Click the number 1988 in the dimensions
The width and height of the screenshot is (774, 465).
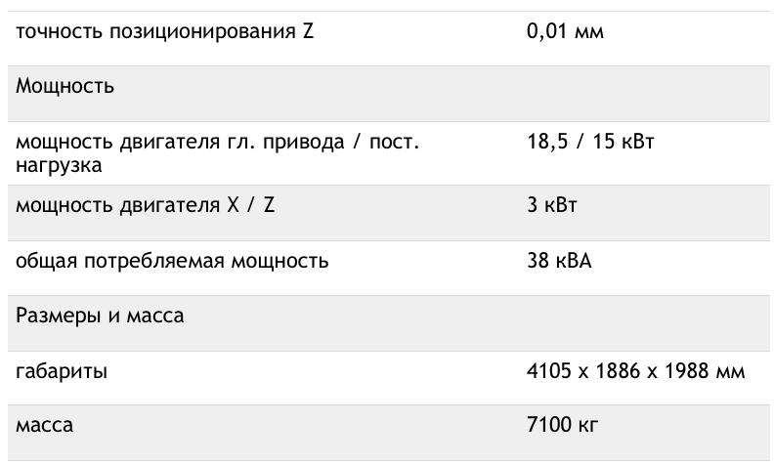click(687, 370)
